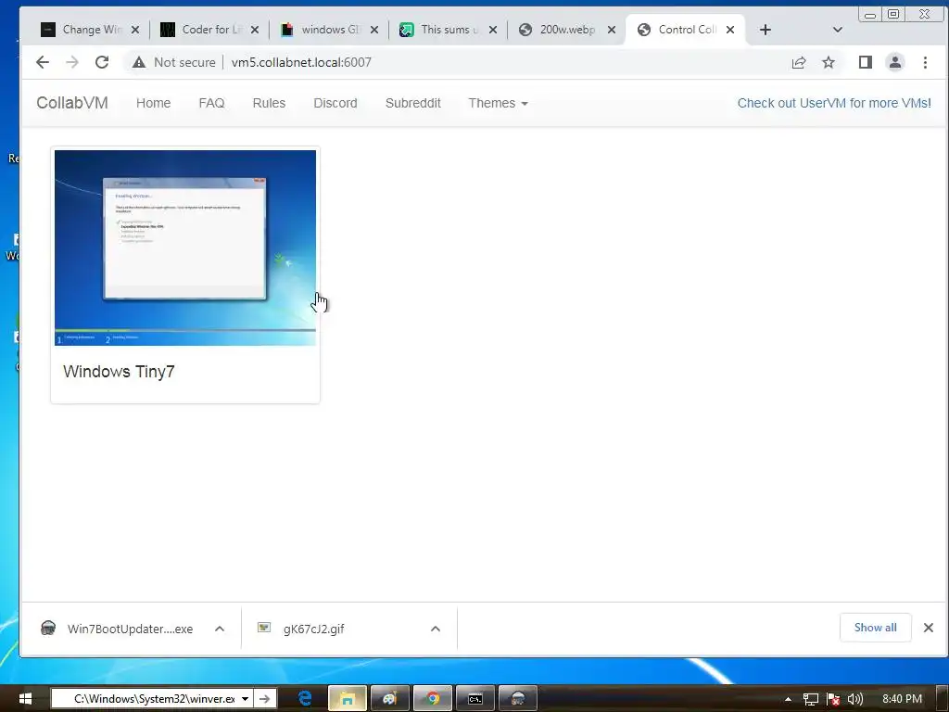Open Paint from the taskbar

click(390, 699)
